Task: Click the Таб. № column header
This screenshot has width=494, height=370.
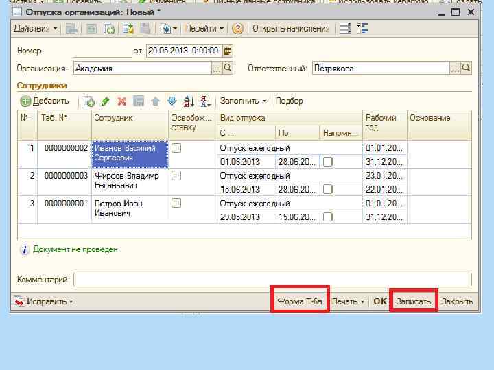Action: 64,125
